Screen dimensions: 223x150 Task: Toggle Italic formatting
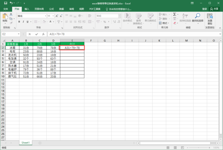point(23,21)
